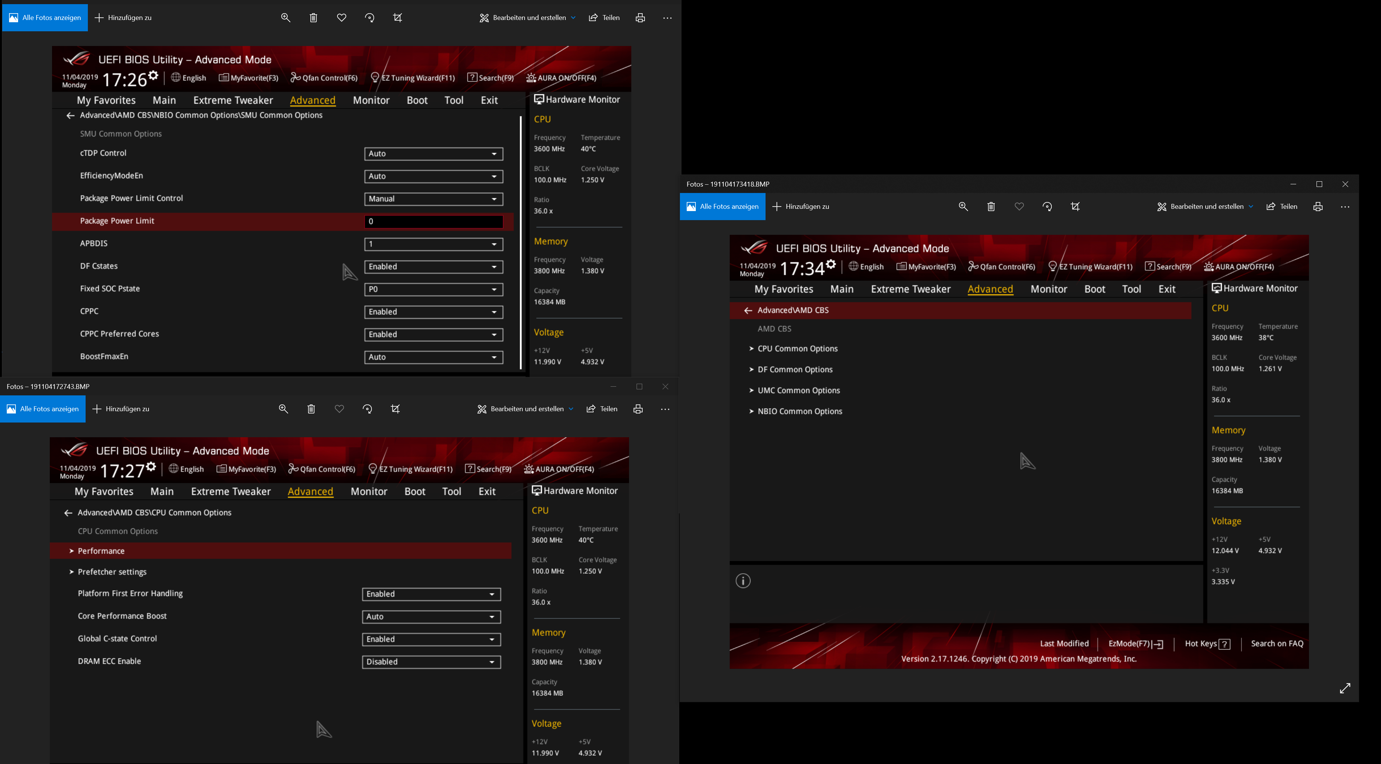Click EzMode(F7) in the BIOS footer
The height and width of the screenshot is (764, 1381).
[x=1135, y=644]
